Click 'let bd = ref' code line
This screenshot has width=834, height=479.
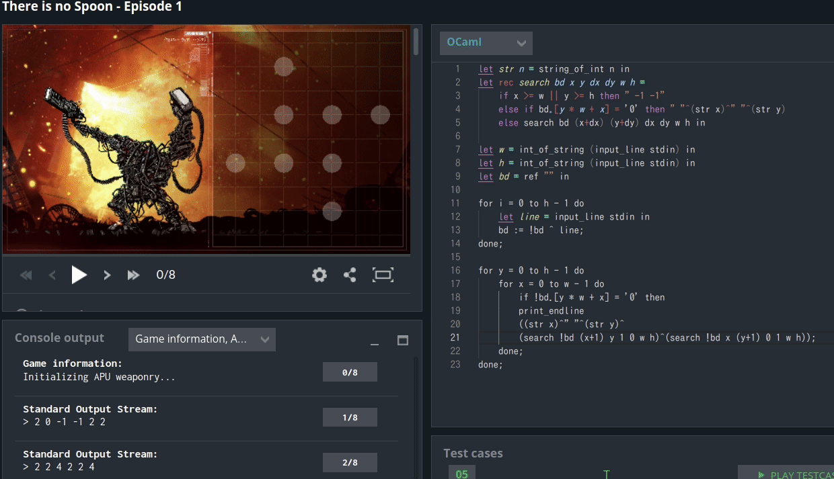pyautogui.click(x=524, y=176)
